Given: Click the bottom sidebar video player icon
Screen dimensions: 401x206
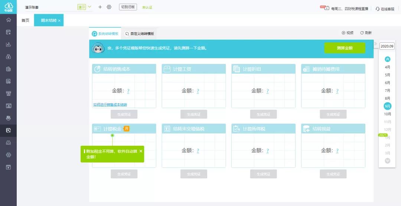Looking at the screenshot, I should [x=8, y=167].
